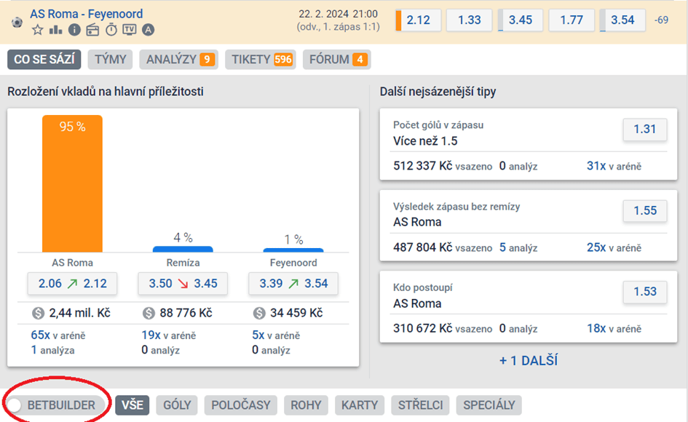Open the TV broadcast icon
Screen dimensions: 688x422
[x=130, y=30]
